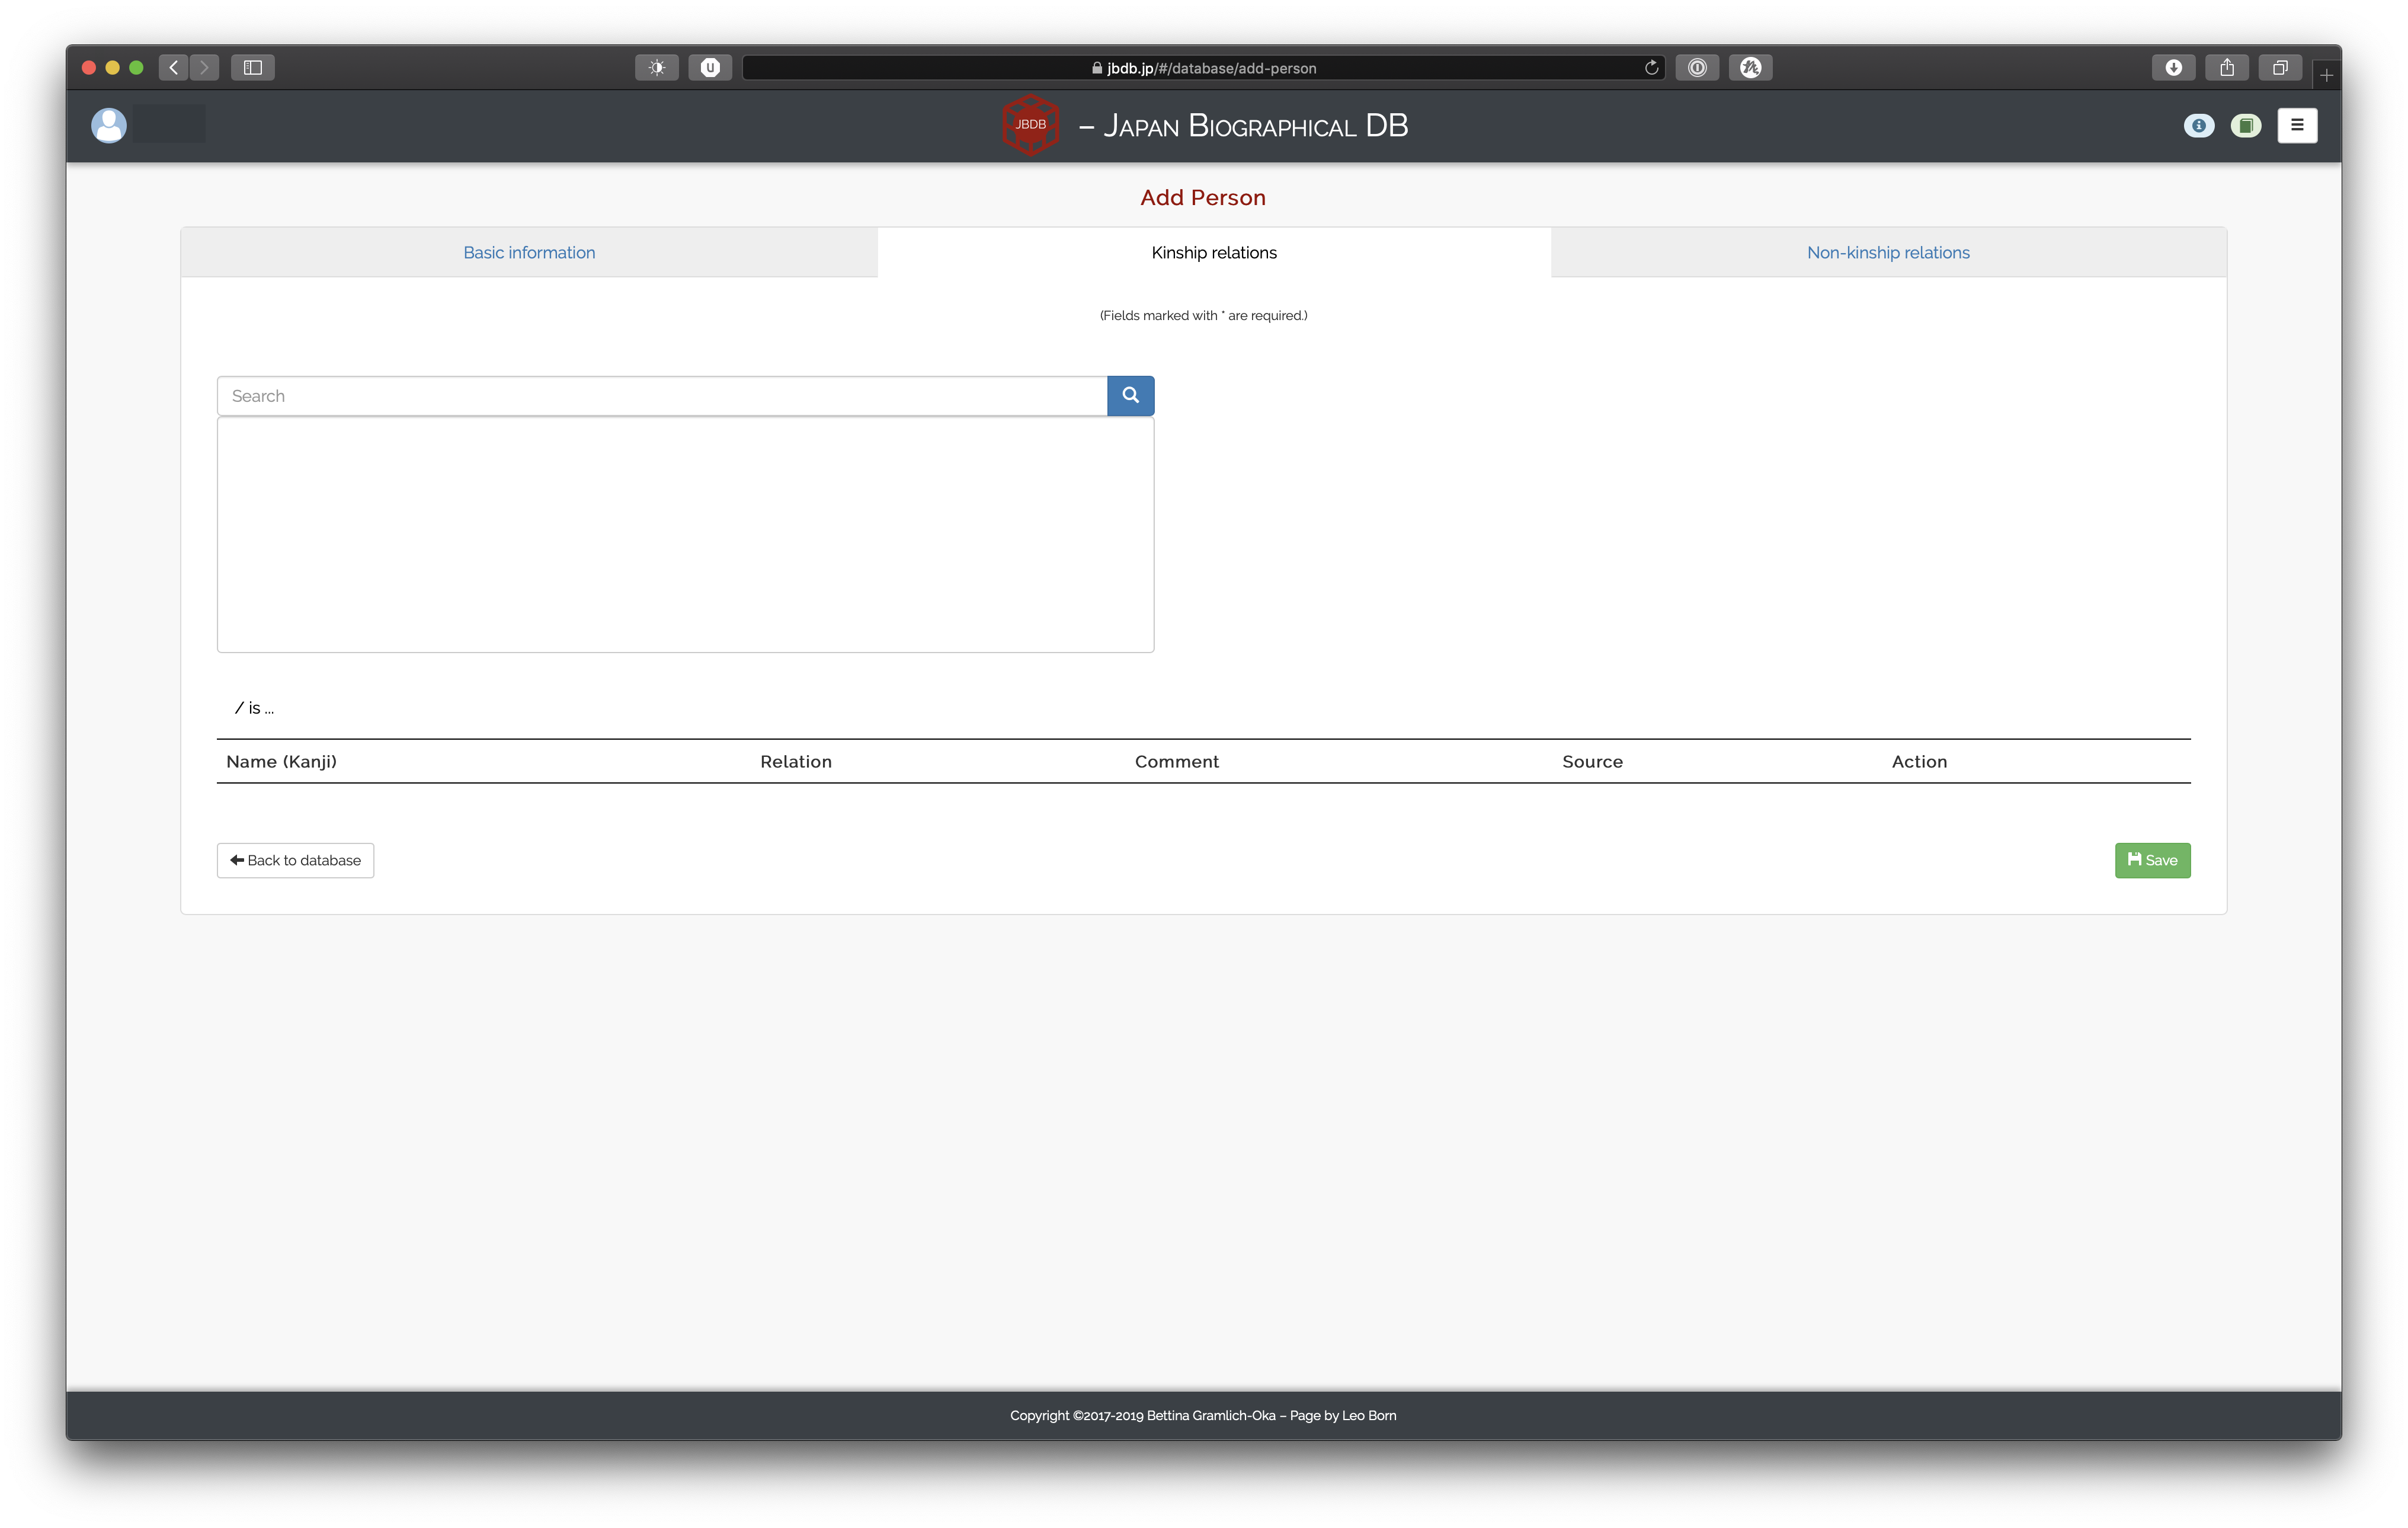Click the Add Person heading
The height and width of the screenshot is (1528, 2408).
1203,198
